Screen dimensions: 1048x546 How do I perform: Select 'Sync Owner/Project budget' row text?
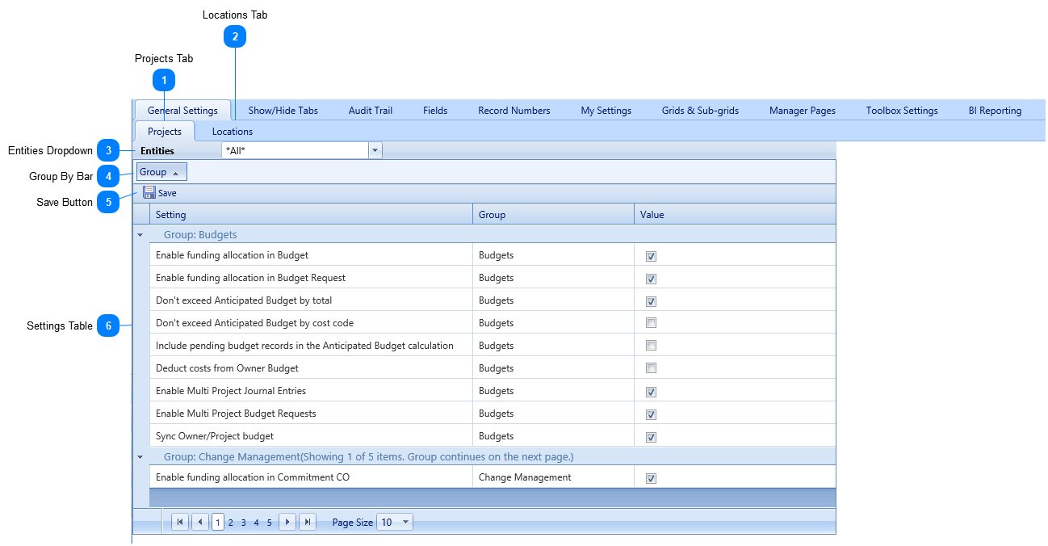pyautogui.click(x=215, y=436)
